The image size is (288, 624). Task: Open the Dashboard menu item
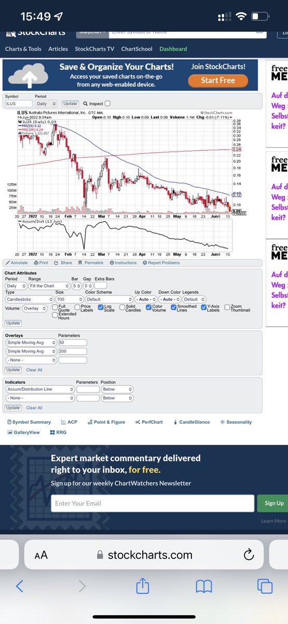(173, 49)
